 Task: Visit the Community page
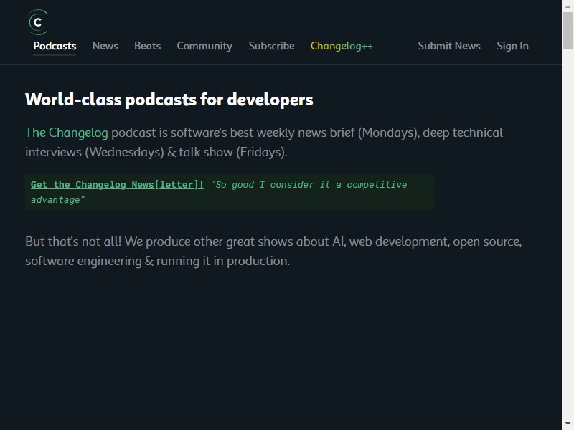click(204, 46)
